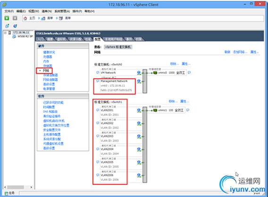The height and width of the screenshot is (197, 268).
Task: Open 电源管理 under hardware
Action: (x=49, y=89)
